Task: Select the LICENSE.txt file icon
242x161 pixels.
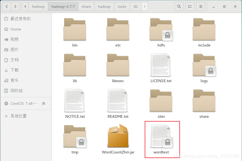Action: click(x=160, y=65)
